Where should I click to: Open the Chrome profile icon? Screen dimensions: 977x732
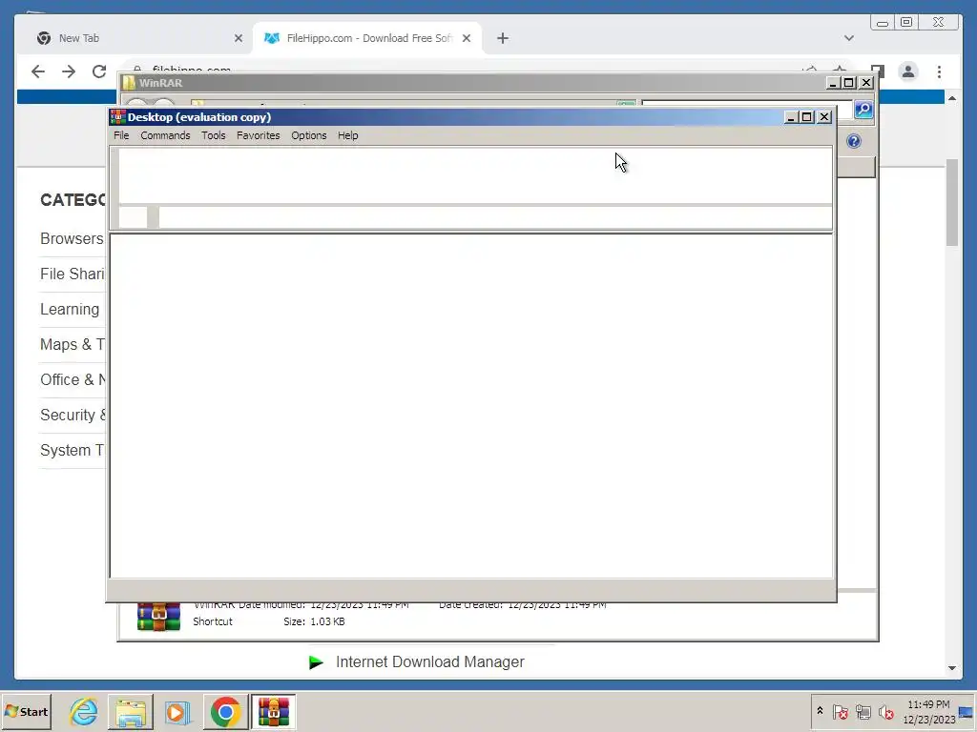tap(908, 71)
